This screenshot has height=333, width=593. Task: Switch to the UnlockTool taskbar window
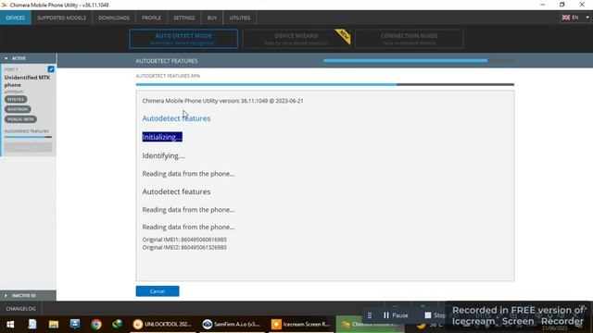tap(163, 325)
